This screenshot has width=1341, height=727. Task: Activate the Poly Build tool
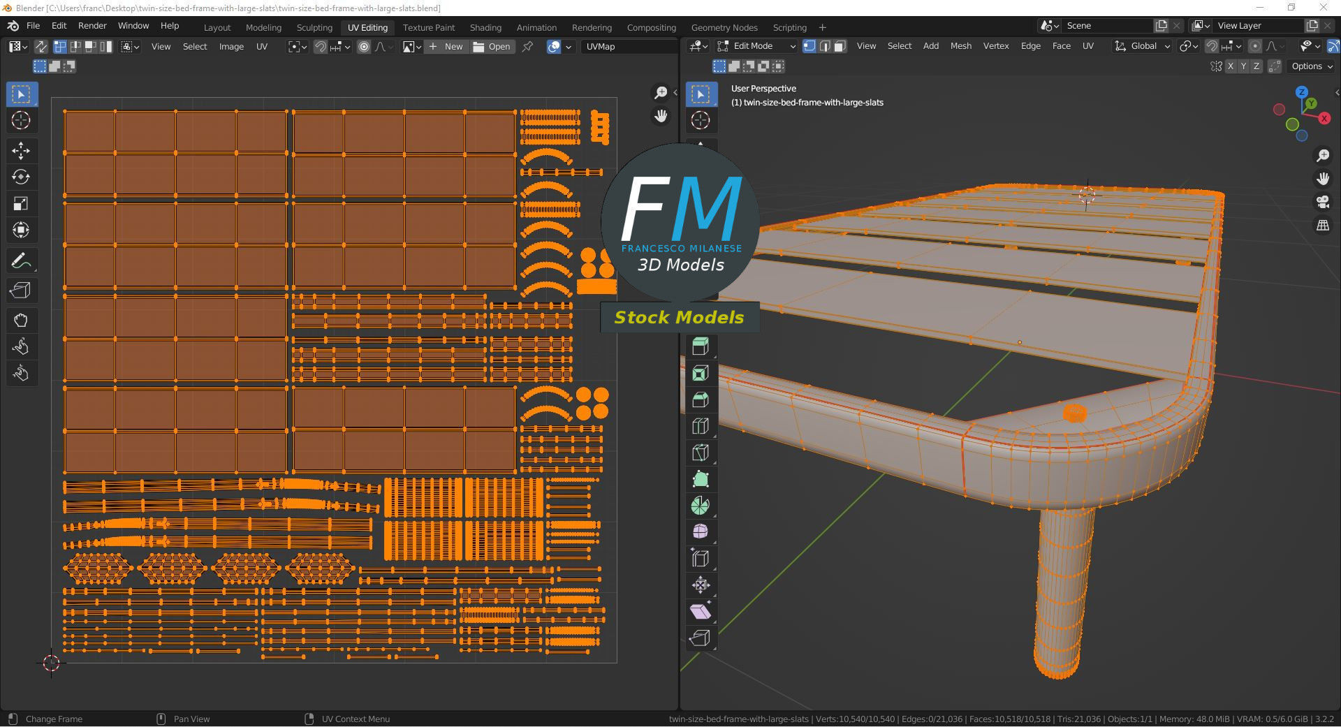(701, 479)
